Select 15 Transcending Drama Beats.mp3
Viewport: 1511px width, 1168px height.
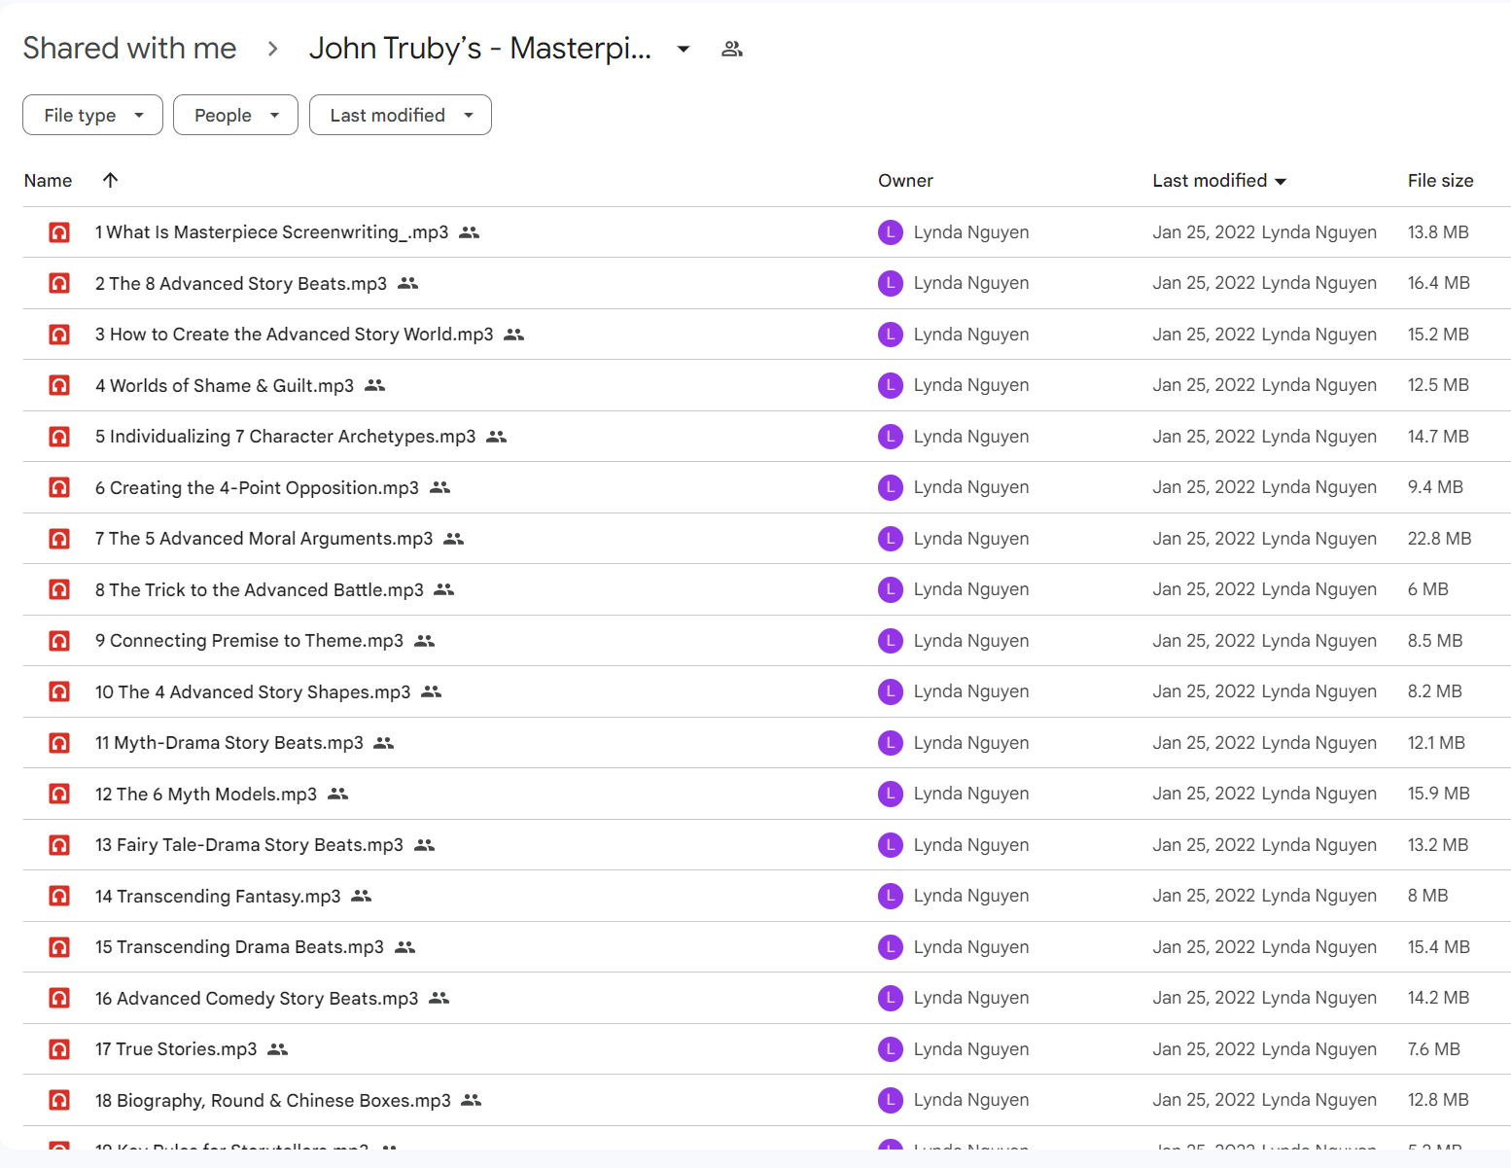239,947
